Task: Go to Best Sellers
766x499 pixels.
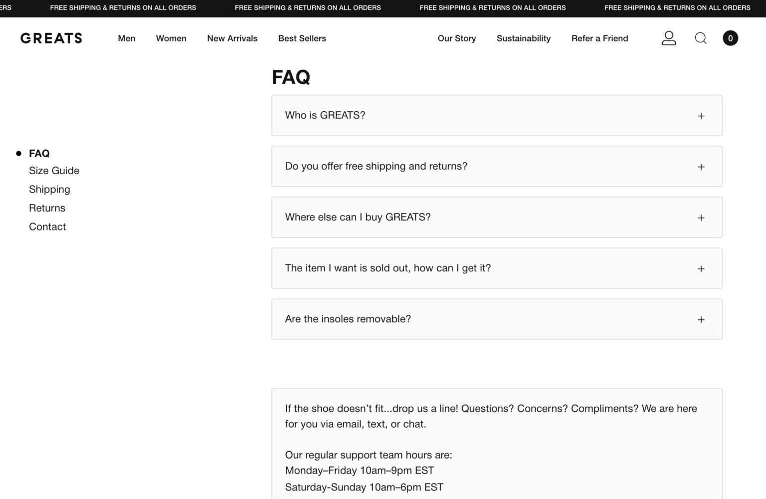Action: pyautogui.click(x=302, y=38)
